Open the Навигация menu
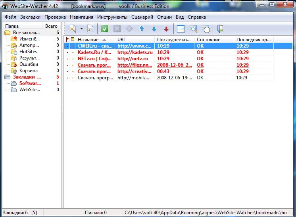The image size is (296, 217). pyautogui.click(x=81, y=17)
